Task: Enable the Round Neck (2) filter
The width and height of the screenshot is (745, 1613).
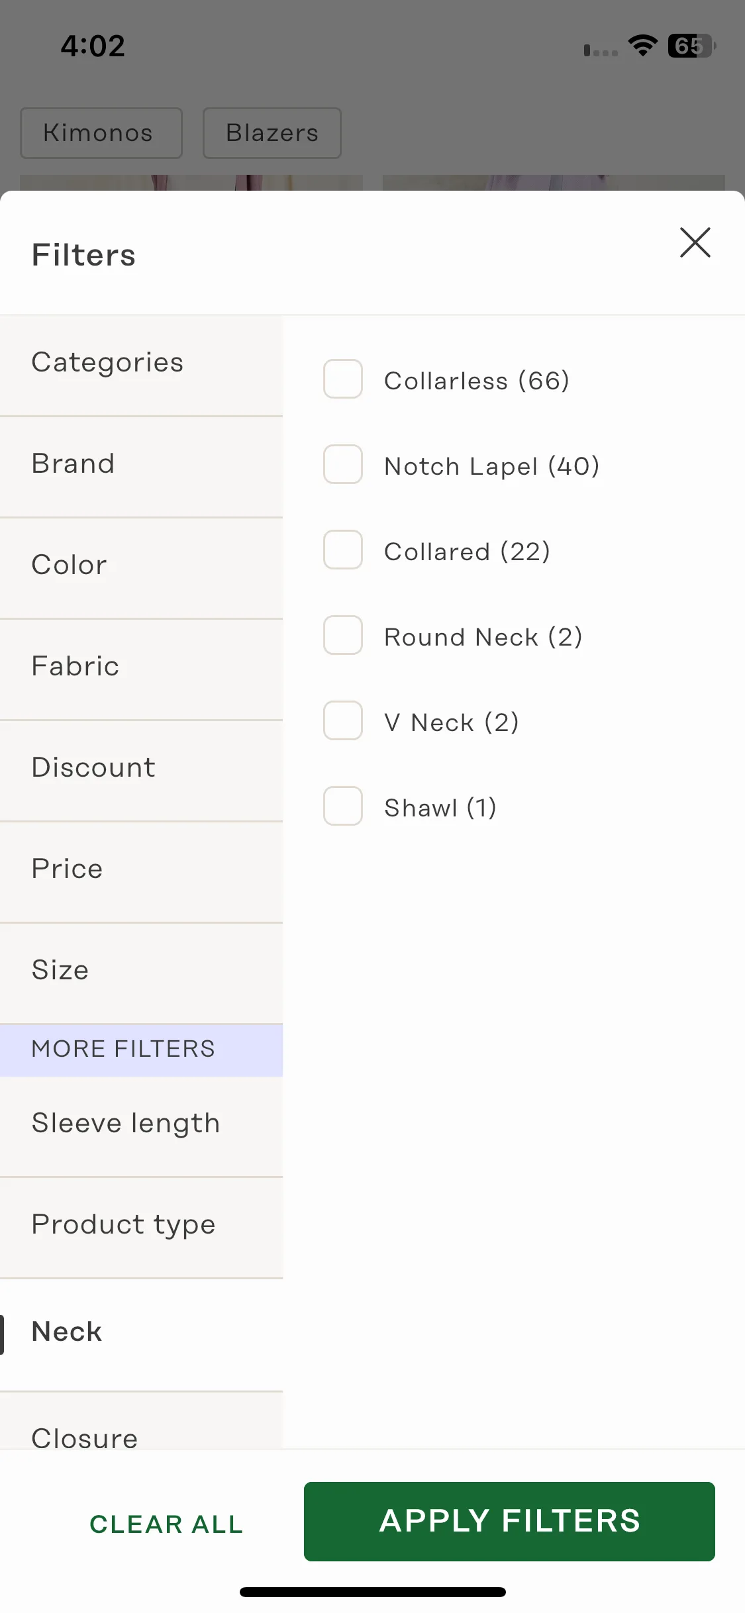Action: click(342, 635)
